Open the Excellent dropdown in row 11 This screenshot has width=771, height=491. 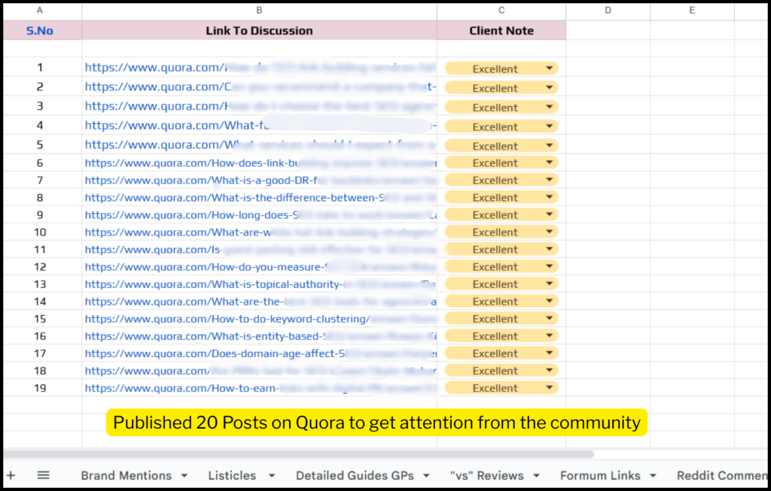tap(501, 249)
